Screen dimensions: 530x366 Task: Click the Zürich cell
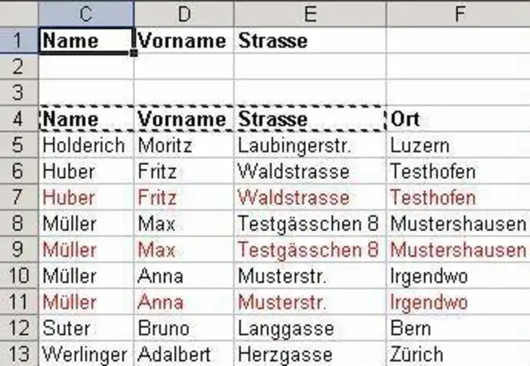tap(457, 354)
